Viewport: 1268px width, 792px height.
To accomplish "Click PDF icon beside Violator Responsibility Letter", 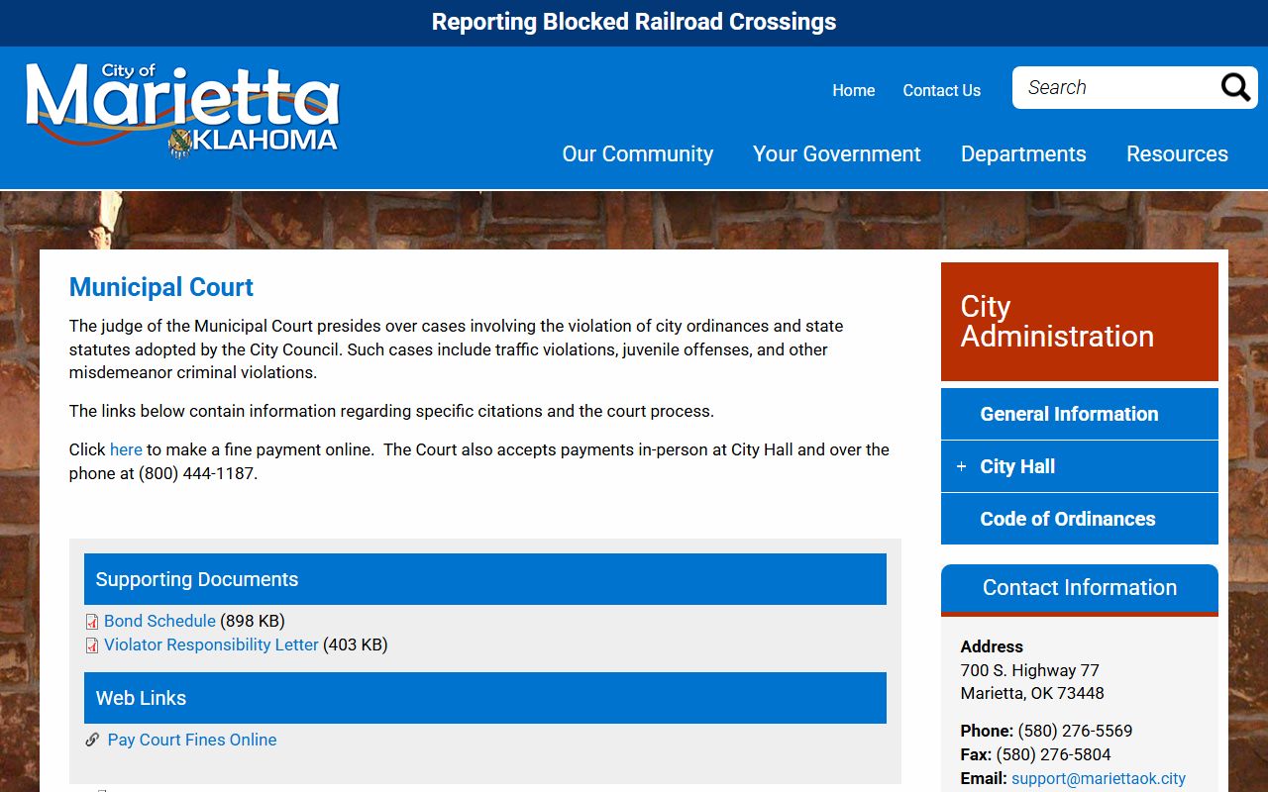I will point(92,645).
